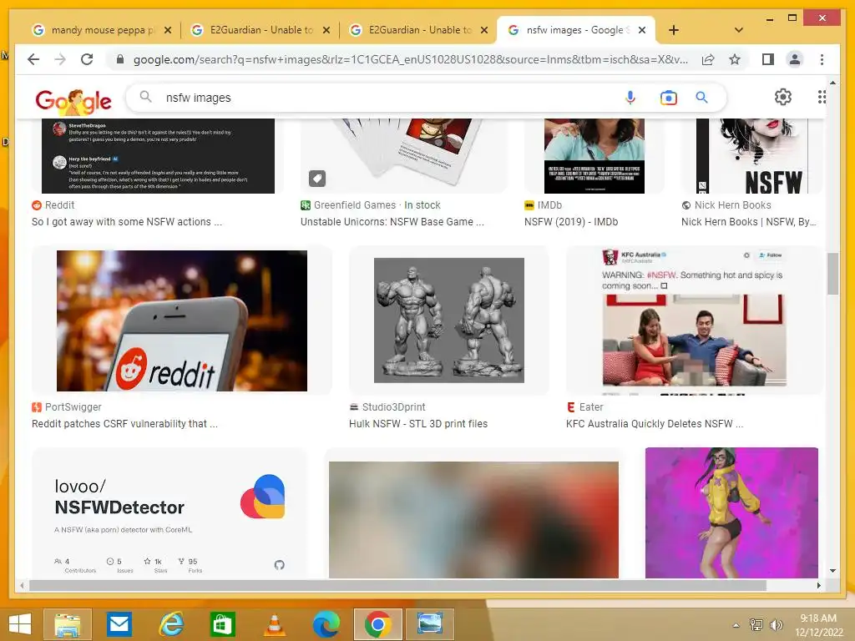
Task: Open Reddit patches CSRF vulnerability title
Action: point(124,423)
